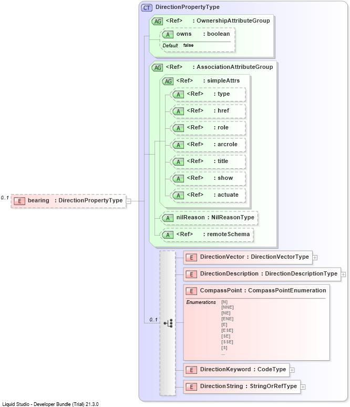The image size is (350, 407).
Task: Select the CodeType type label
Action: [272, 369]
